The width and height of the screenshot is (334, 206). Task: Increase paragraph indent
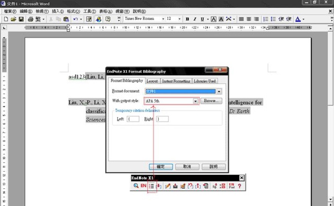[288, 19]
